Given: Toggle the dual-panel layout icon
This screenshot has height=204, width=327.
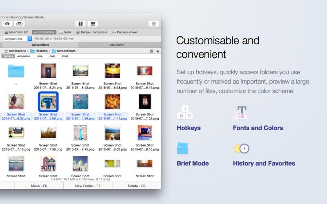Looking at the screenshot, I should click(x=80, y=24).
